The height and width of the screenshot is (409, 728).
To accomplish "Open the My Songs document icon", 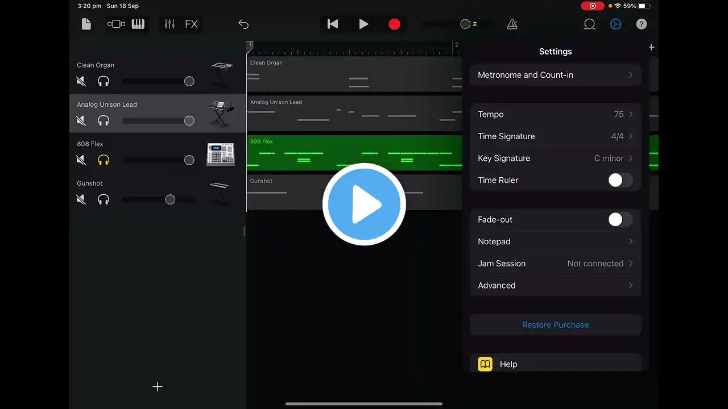I will point(86,24).
